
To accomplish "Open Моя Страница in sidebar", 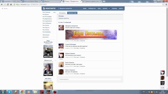I will coord(46,12).
